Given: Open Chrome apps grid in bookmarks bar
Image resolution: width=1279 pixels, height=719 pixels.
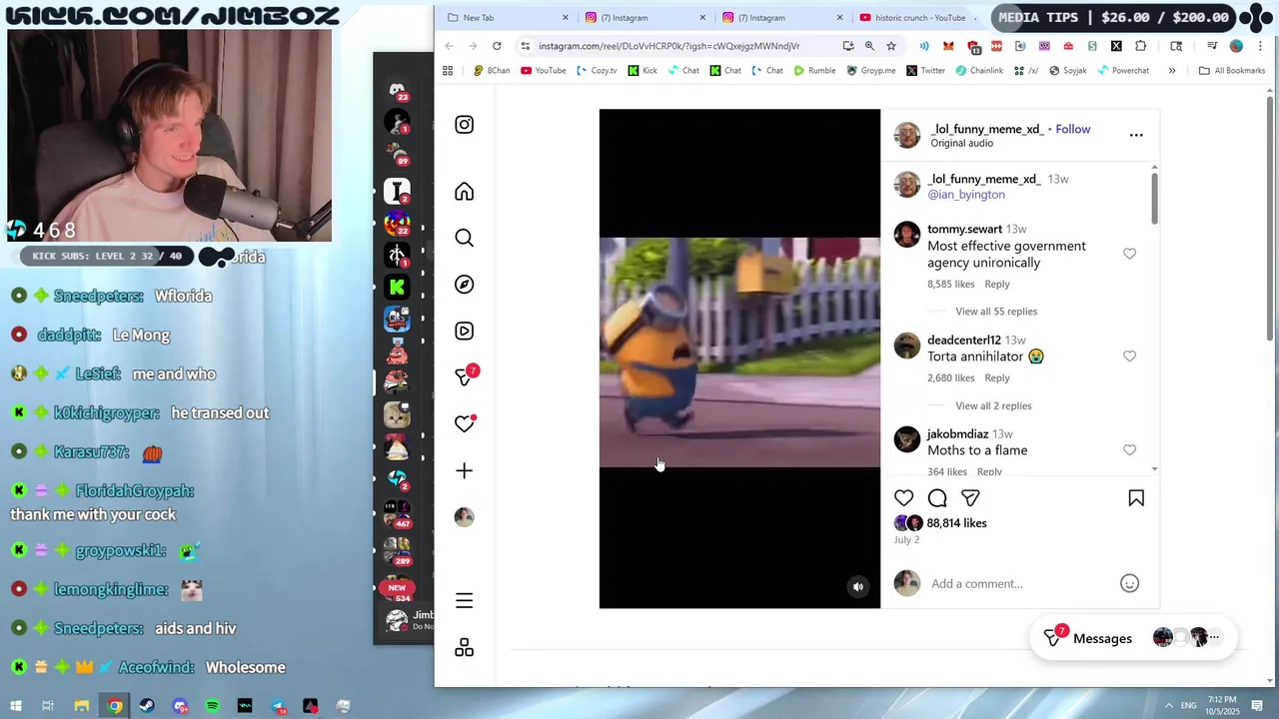Looking at the screenshot, I should 448,71.
